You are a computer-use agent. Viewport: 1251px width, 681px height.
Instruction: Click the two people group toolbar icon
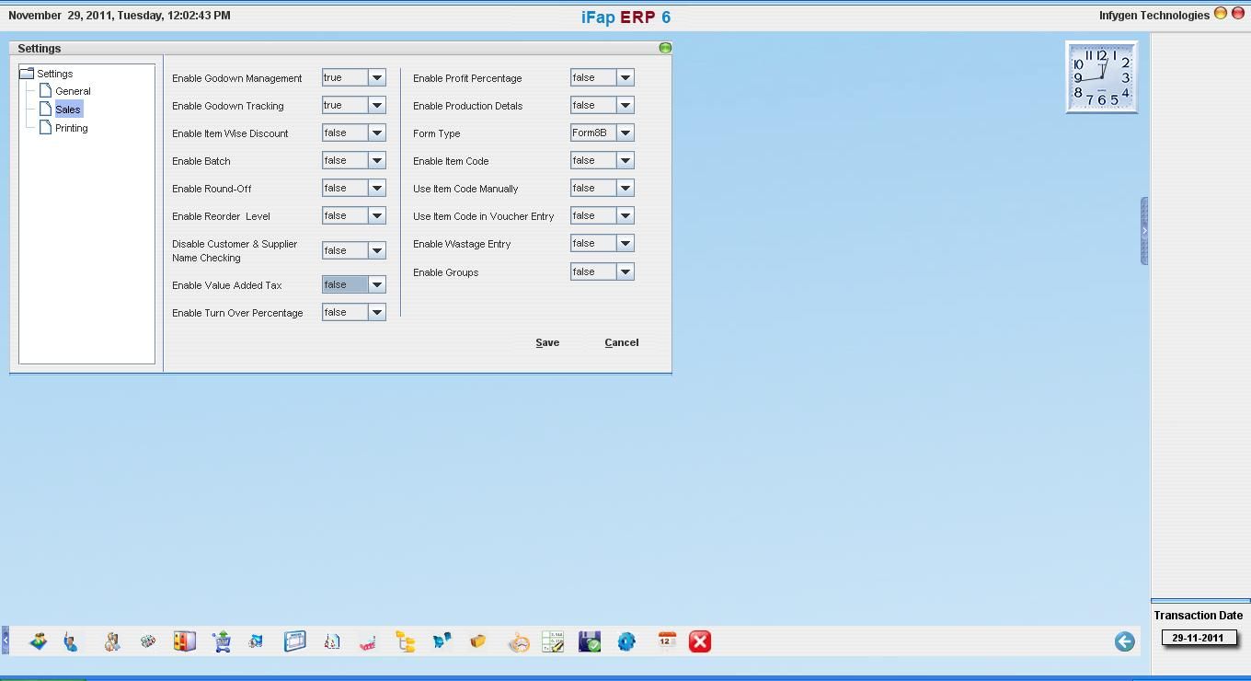(x=111, y=641)
